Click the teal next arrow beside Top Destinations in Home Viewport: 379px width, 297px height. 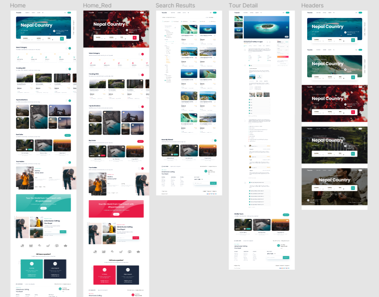(x=70, y=100)
